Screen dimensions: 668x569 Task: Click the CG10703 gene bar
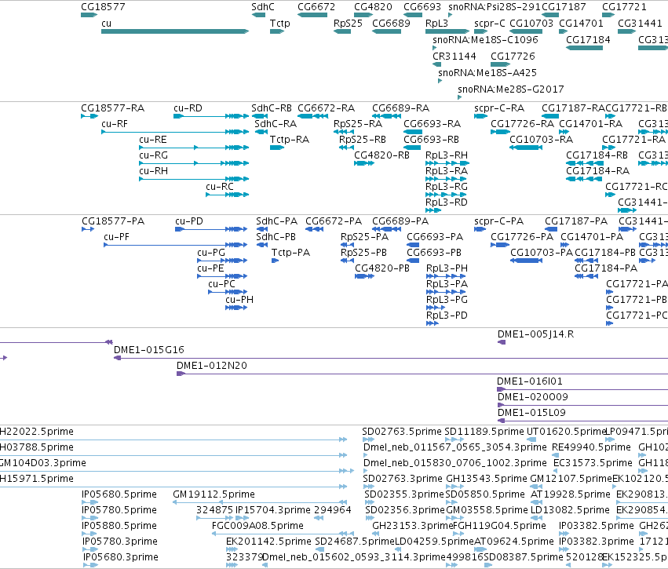[x=526, y=31]
